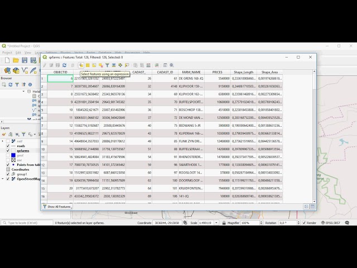The height and width of the screenshot is (268, 357).
Task: Open the Data Source Manager icon
Action: point(7,71)
